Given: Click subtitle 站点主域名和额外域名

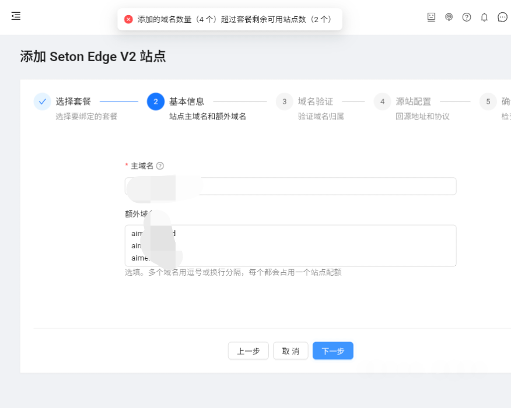Looking at the screenshot, I should click(208, 117).
